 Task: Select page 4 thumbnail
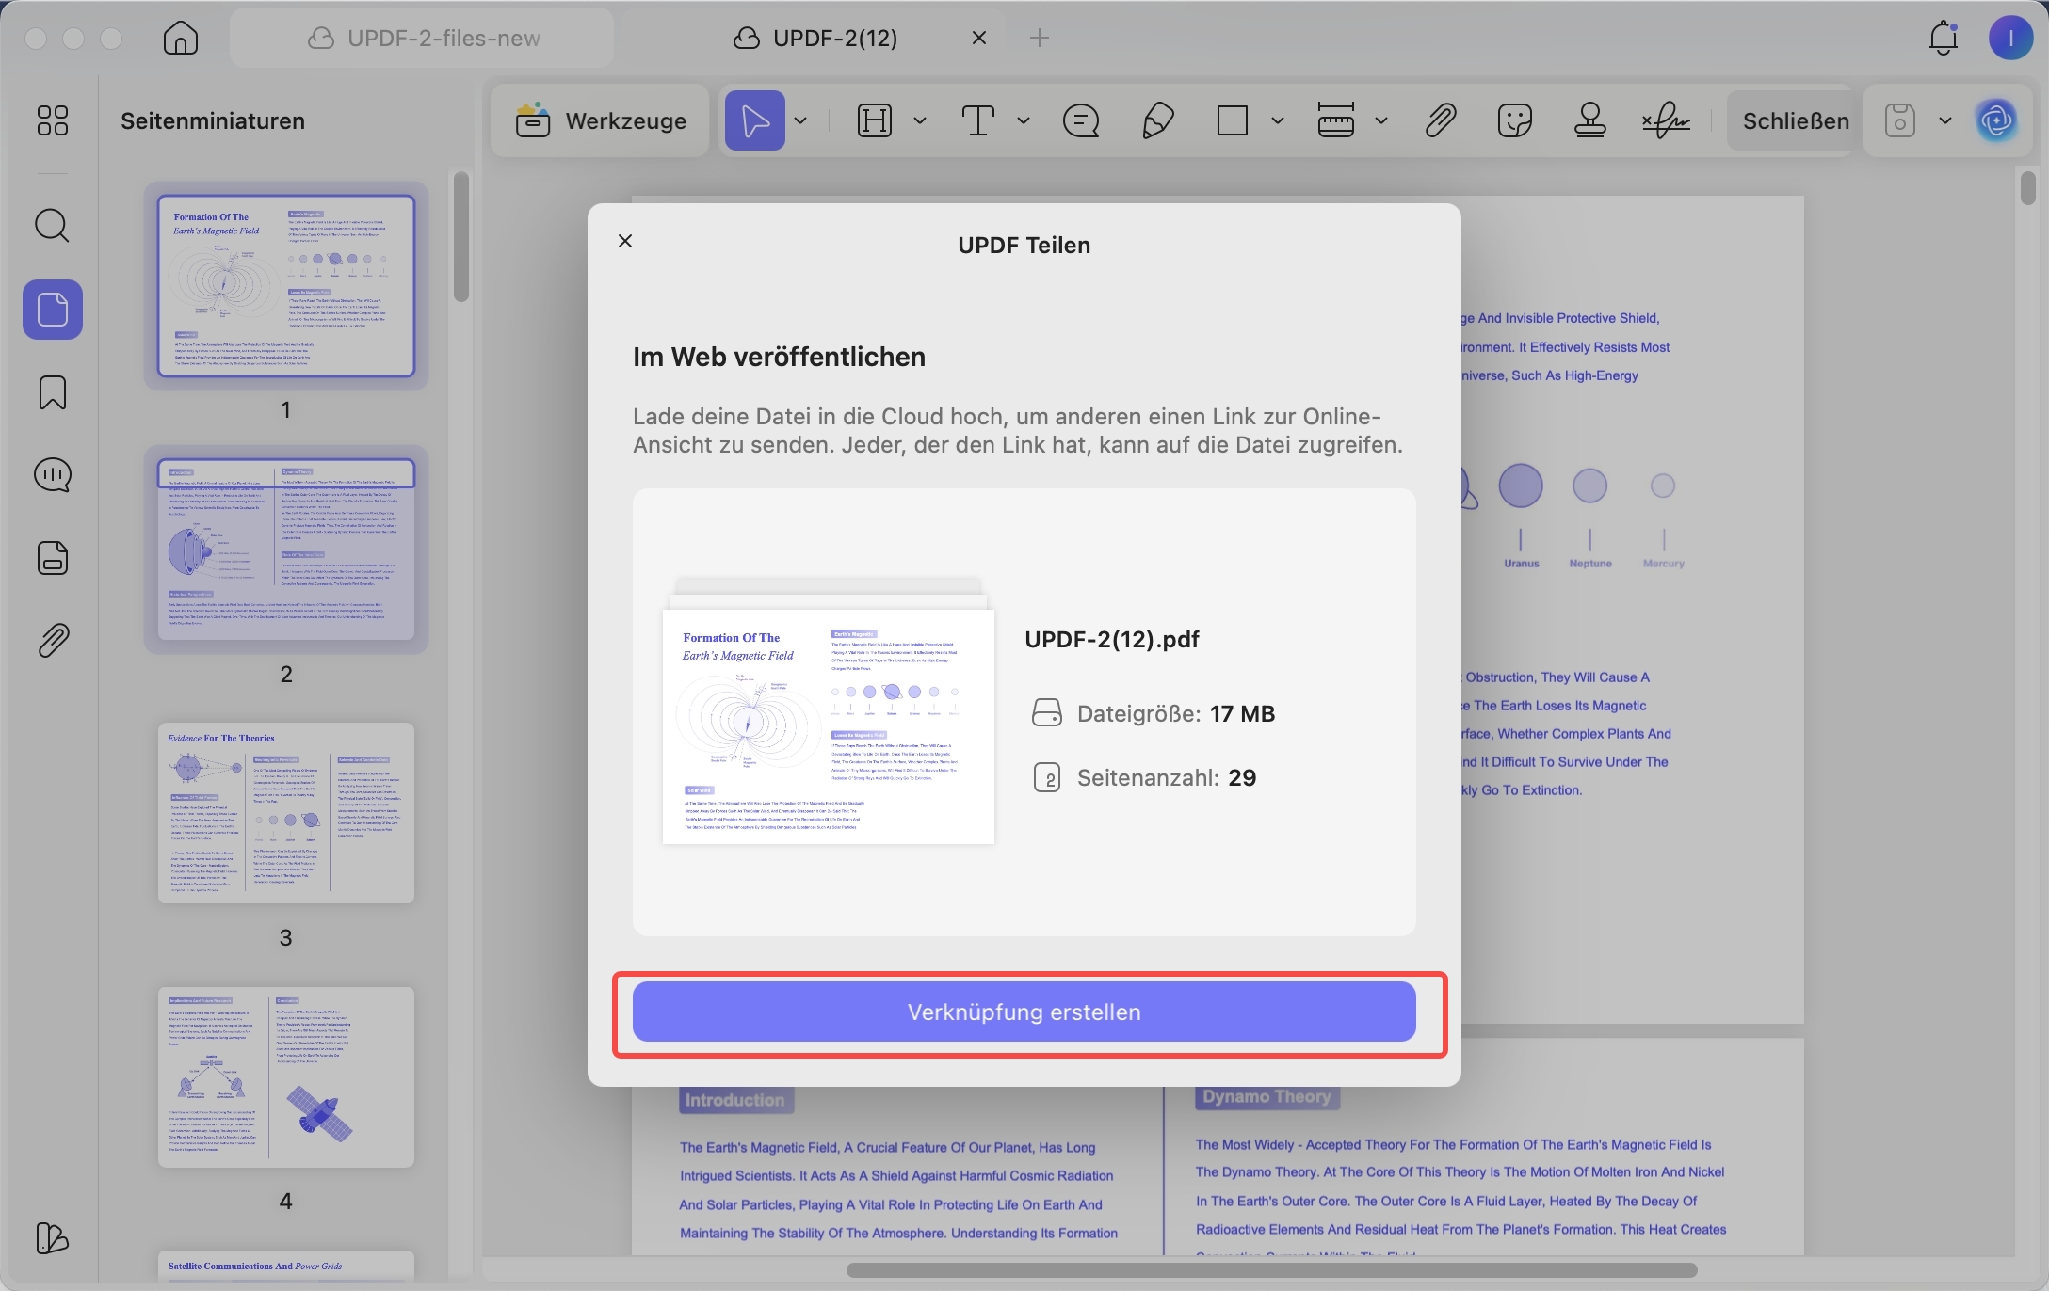pos(286,1077)
